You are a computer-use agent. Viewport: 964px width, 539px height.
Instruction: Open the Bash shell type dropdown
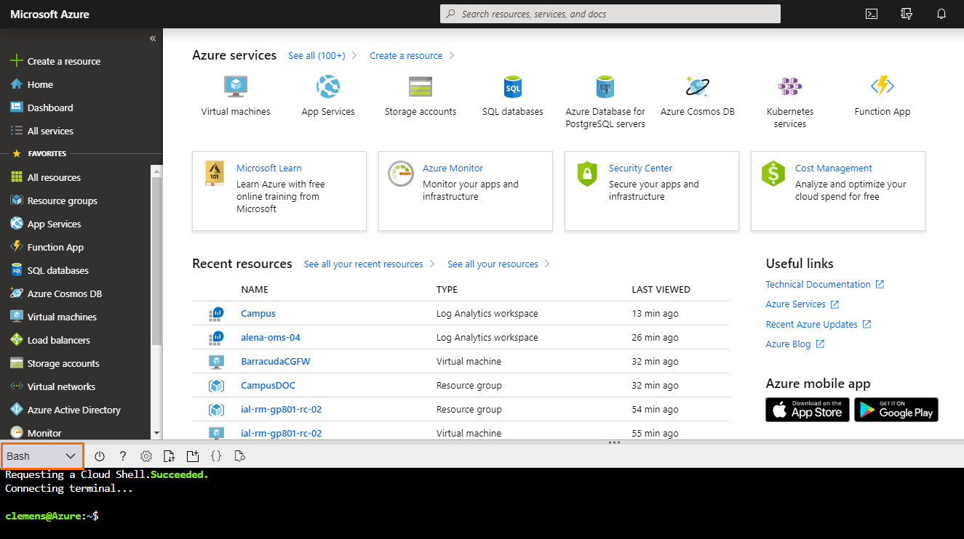point(42,456)
